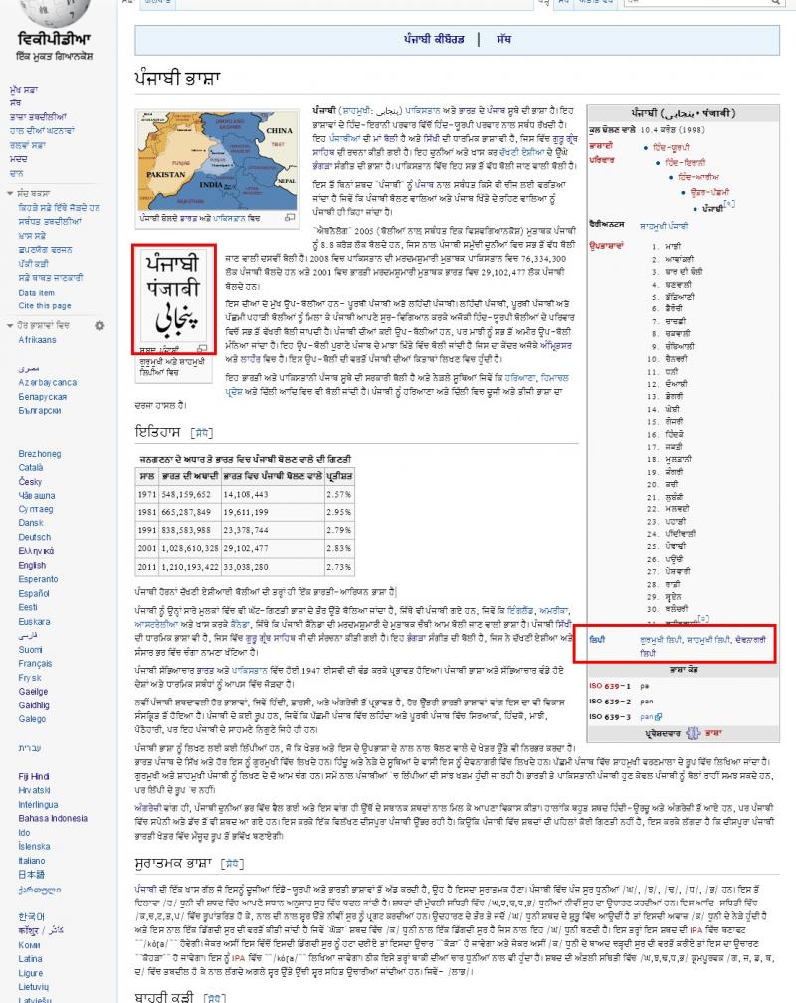The height and width of the screenshot is (1003, 796).
Task: Open the Punjab region map thumbnail
Action: pos(218,161)
